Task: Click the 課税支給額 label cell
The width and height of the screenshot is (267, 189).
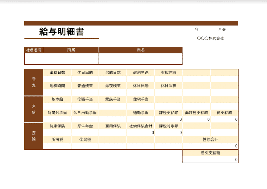Action: [x=169, y=113]
